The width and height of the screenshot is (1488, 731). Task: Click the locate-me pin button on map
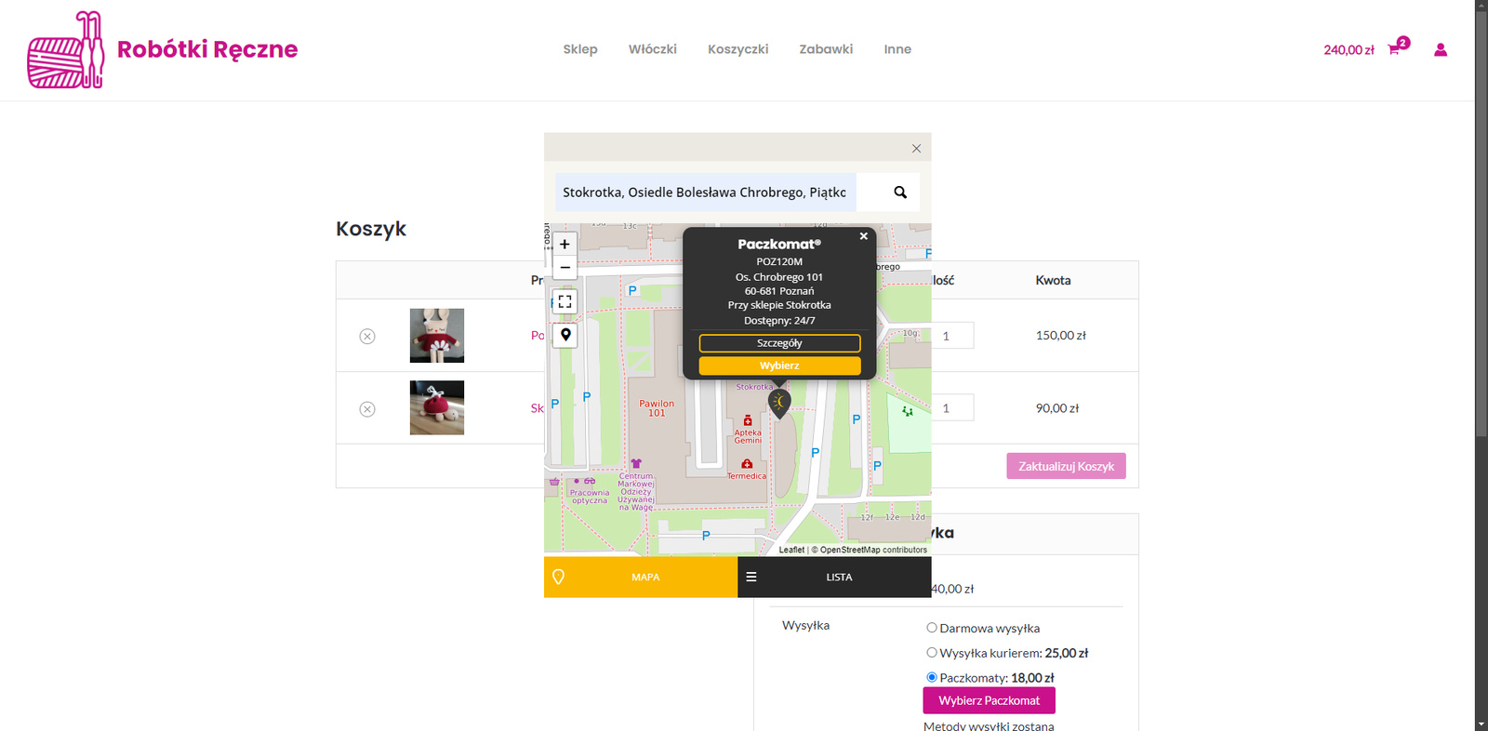click(565, 335)
